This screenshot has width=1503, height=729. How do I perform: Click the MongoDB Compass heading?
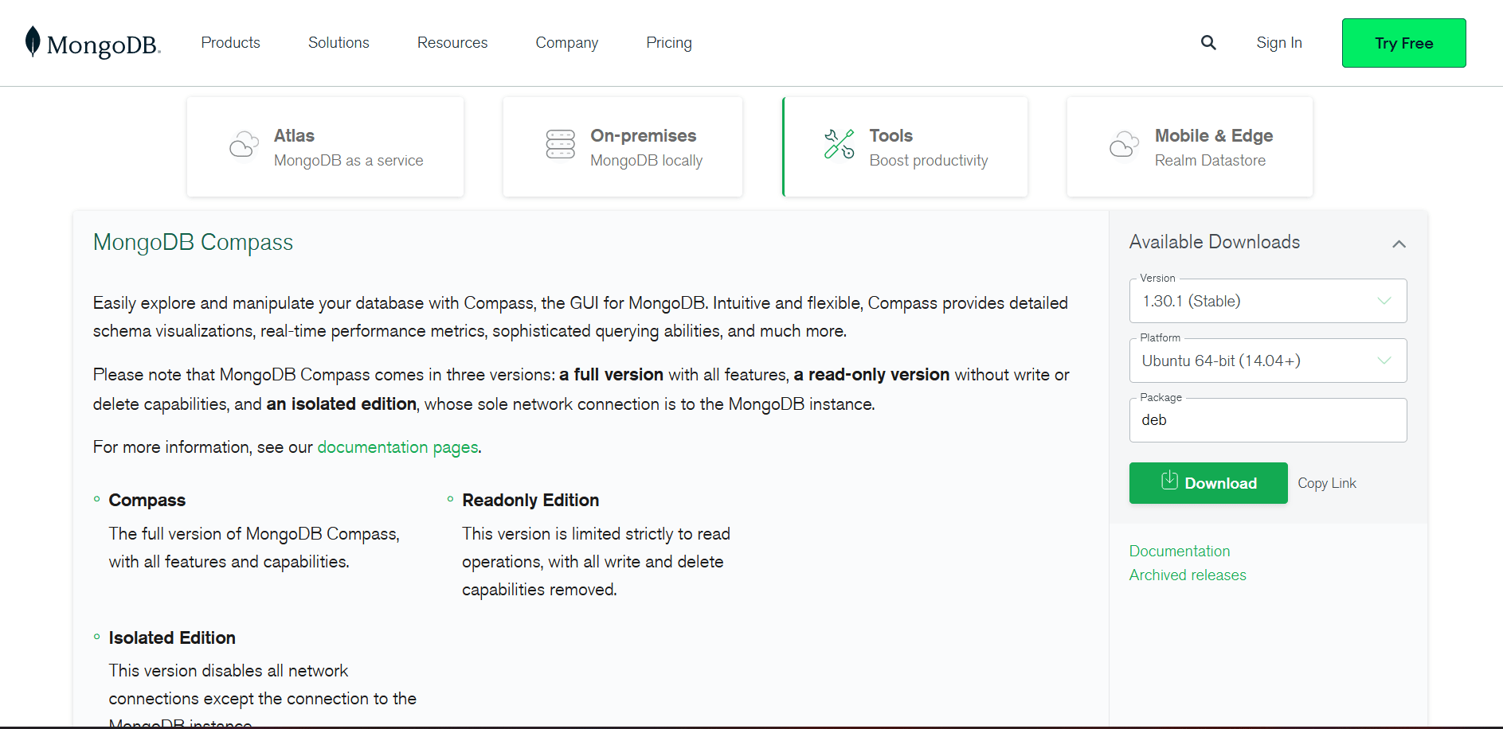click(x=193, y=242)
